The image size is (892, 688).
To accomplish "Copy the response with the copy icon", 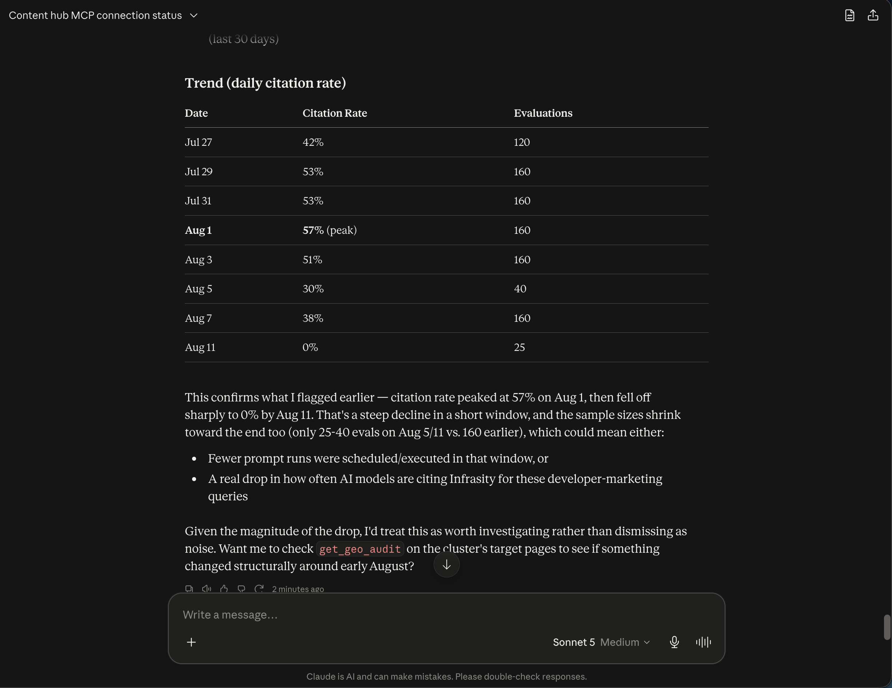I will pyautogui.click(x=189, y=589).
